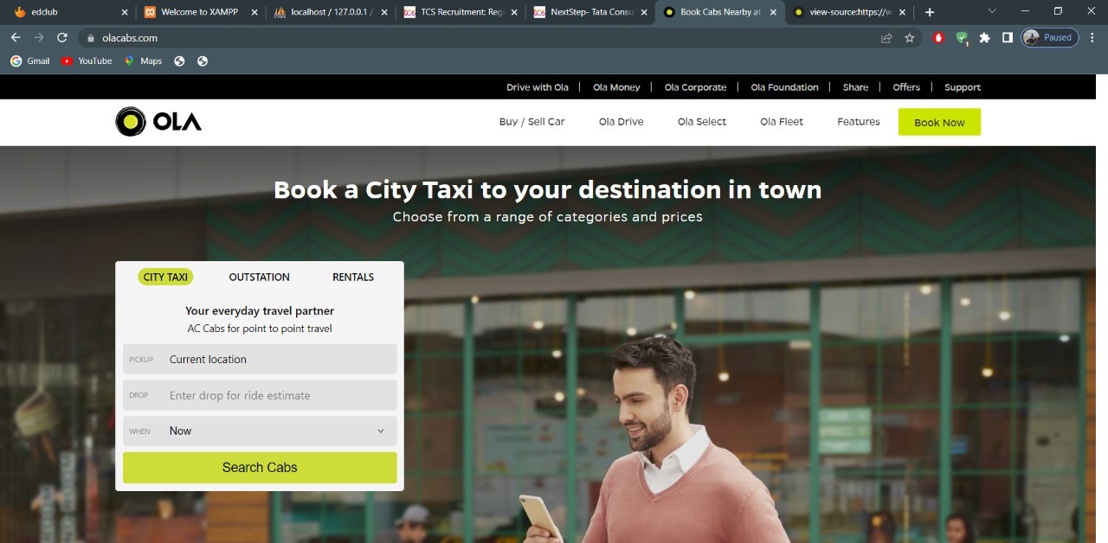Open Ola Fleet menu item
This screenshot has height=543, width=1108.
782,122
